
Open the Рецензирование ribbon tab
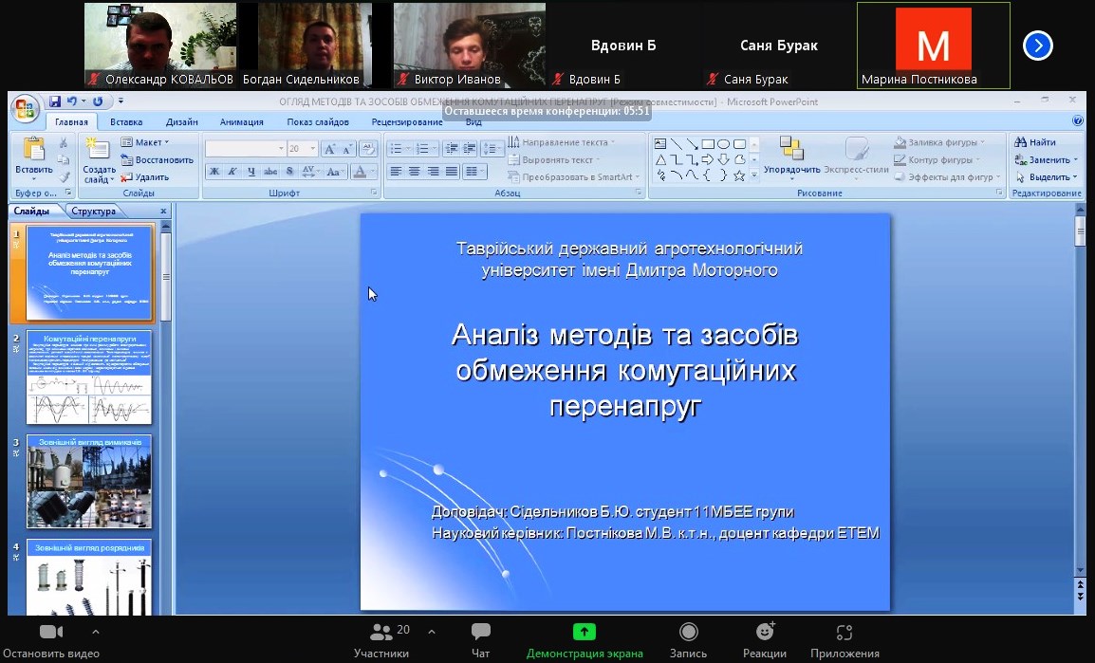point(407,121)
